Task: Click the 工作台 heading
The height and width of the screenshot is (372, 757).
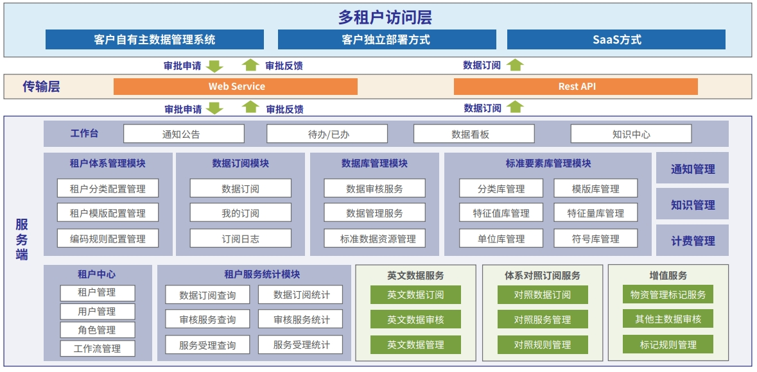Action: [x=85, y=133]
